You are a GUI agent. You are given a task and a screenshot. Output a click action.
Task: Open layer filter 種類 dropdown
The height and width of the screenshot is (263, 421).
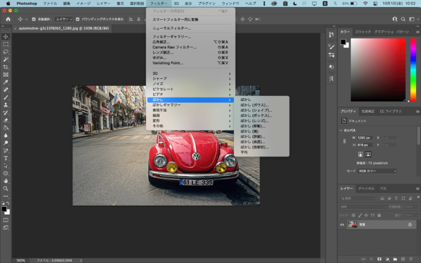pyautogui.click(x=357, y=198)
